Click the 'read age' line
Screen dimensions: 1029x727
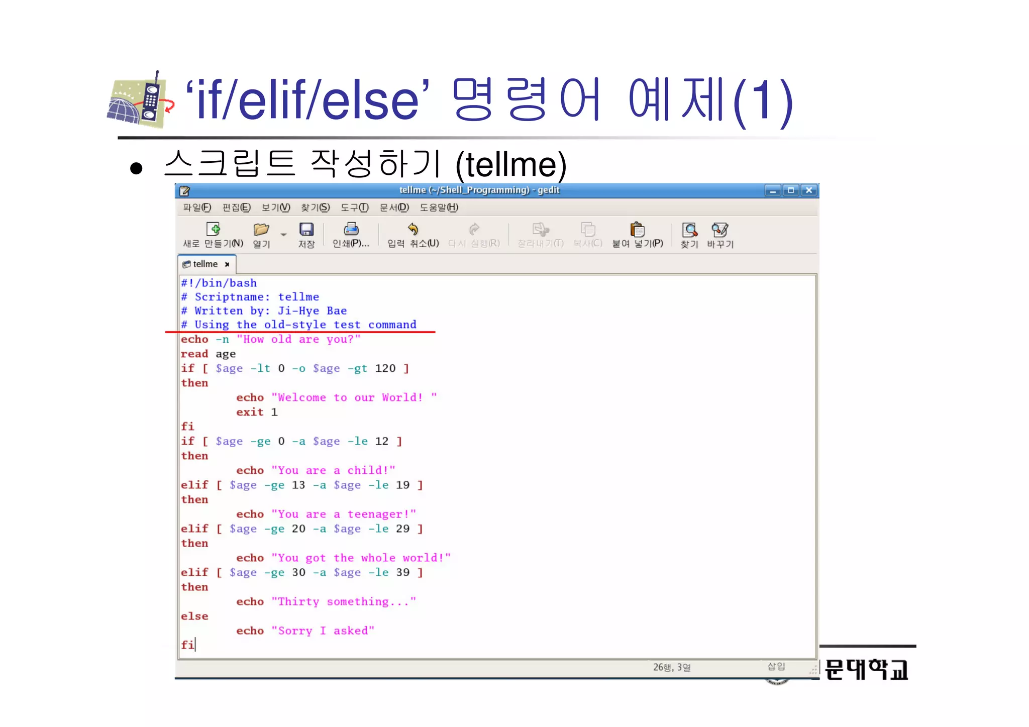coord(208,354)
